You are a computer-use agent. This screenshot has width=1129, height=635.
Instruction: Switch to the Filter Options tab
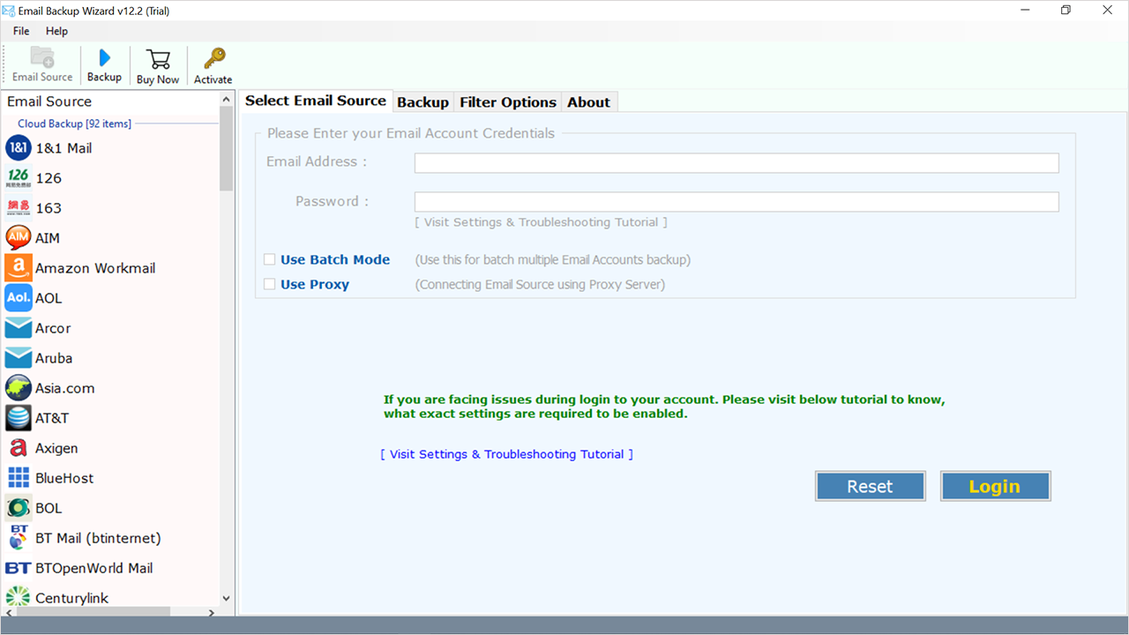(507, 101)
